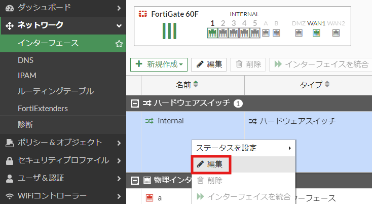Expand the ダッシュボード menu chevron
The width and height of the screenshot is (372, 204).
pyautogui.click(x=119, y=8)
